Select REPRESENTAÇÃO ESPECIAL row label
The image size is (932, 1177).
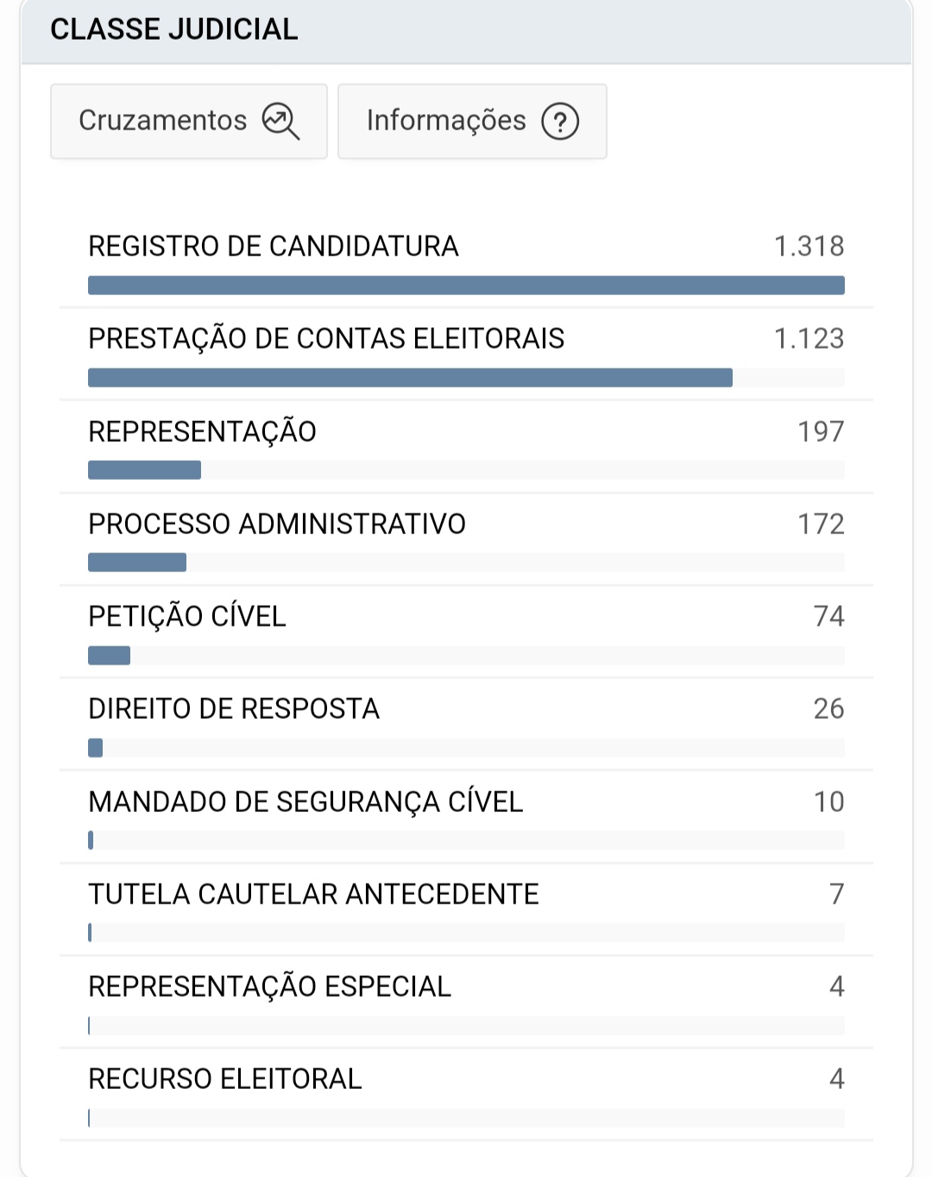click(x=269, y=986)
